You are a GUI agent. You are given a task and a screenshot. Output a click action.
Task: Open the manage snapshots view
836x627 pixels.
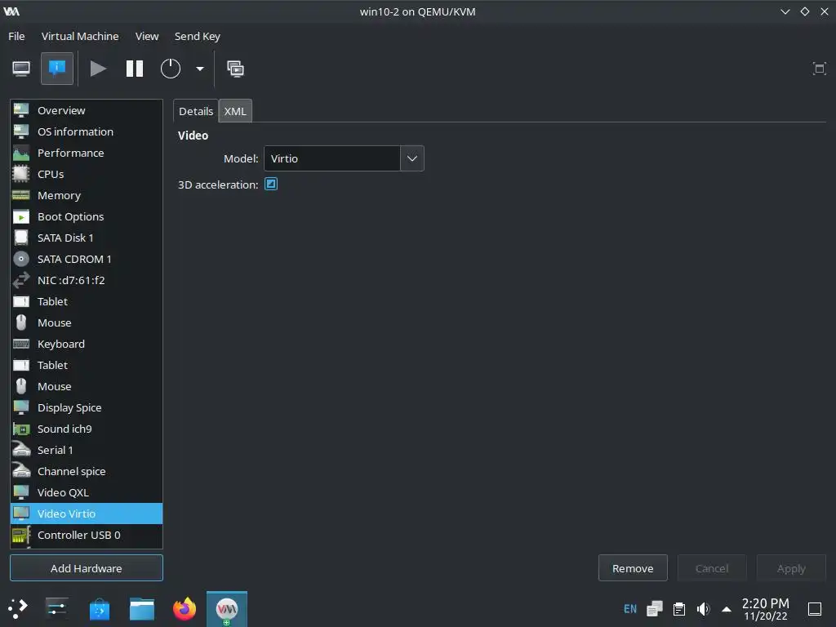tap(235, 69)
